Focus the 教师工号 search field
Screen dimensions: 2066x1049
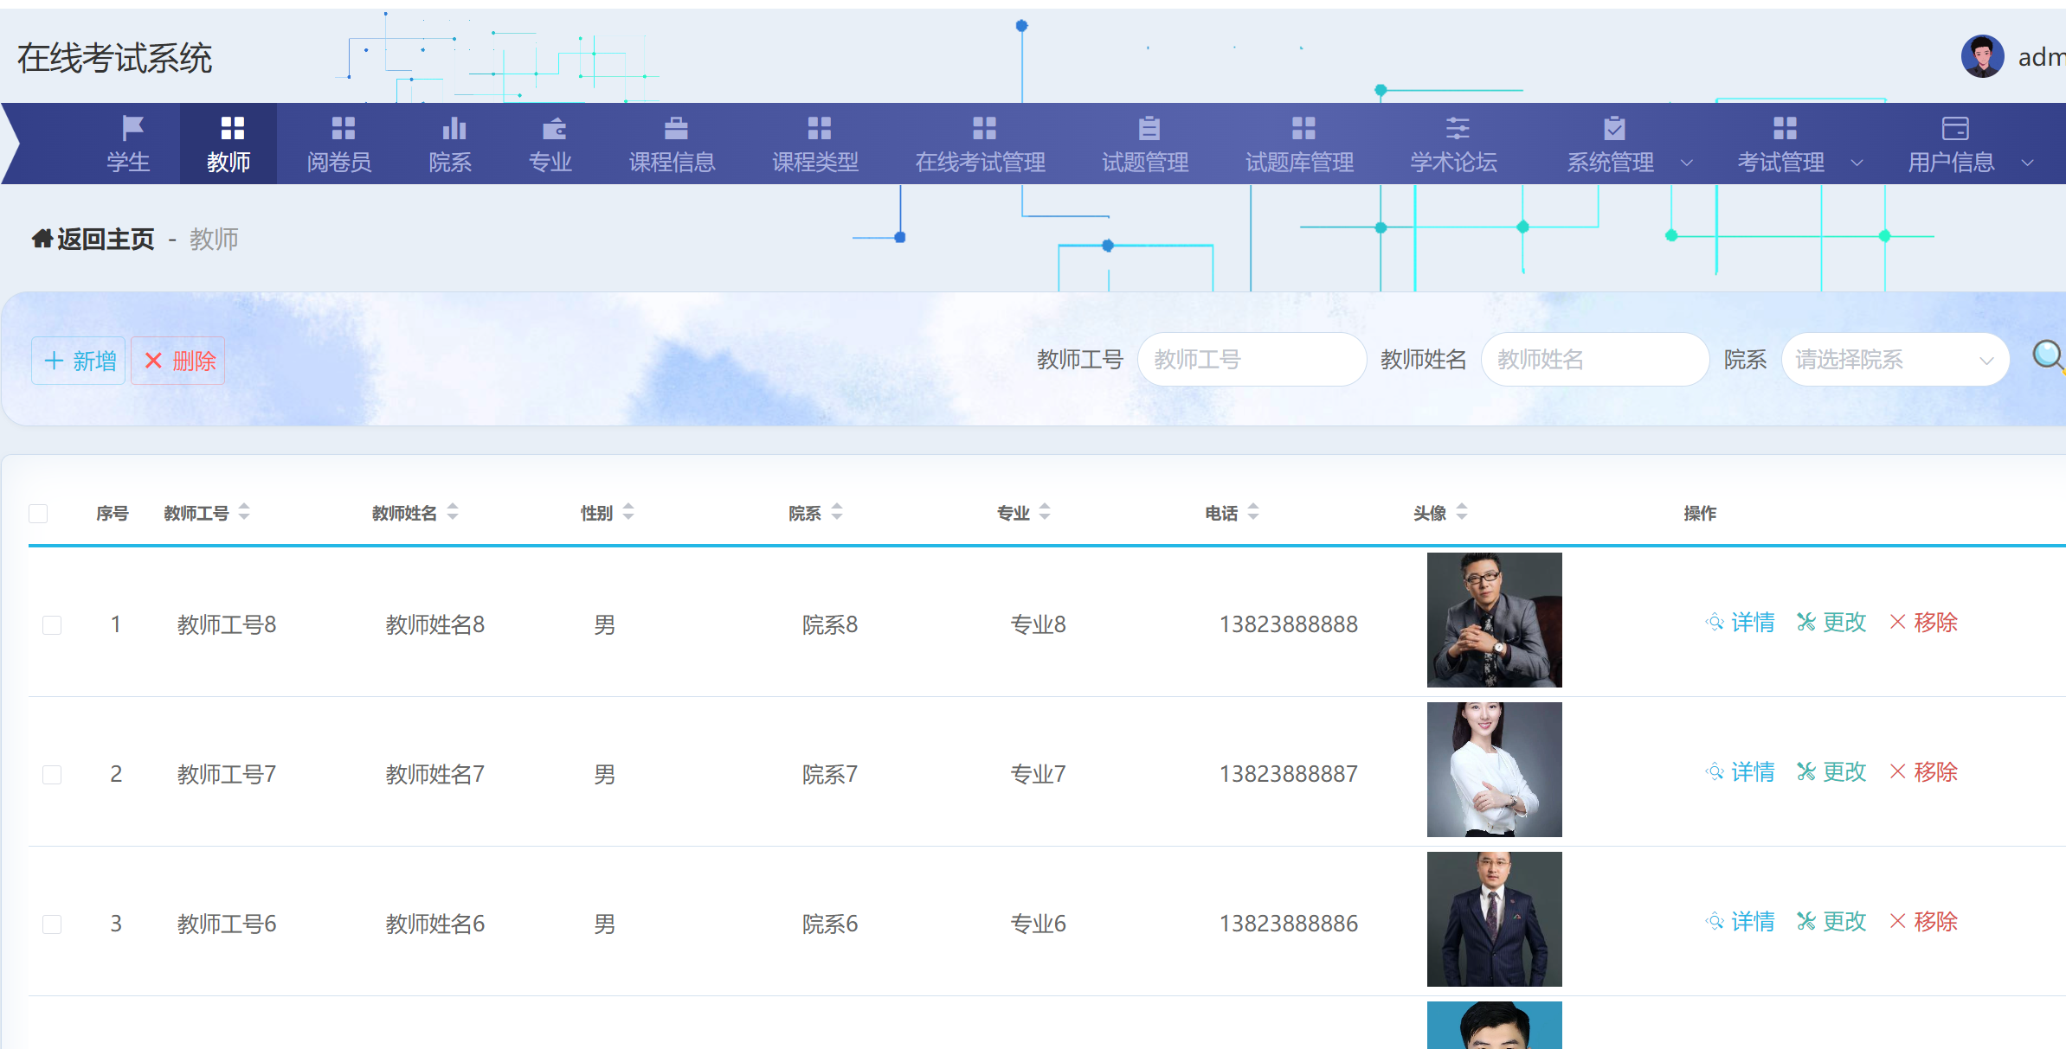pyautogui.click(x=1252, y=360)
